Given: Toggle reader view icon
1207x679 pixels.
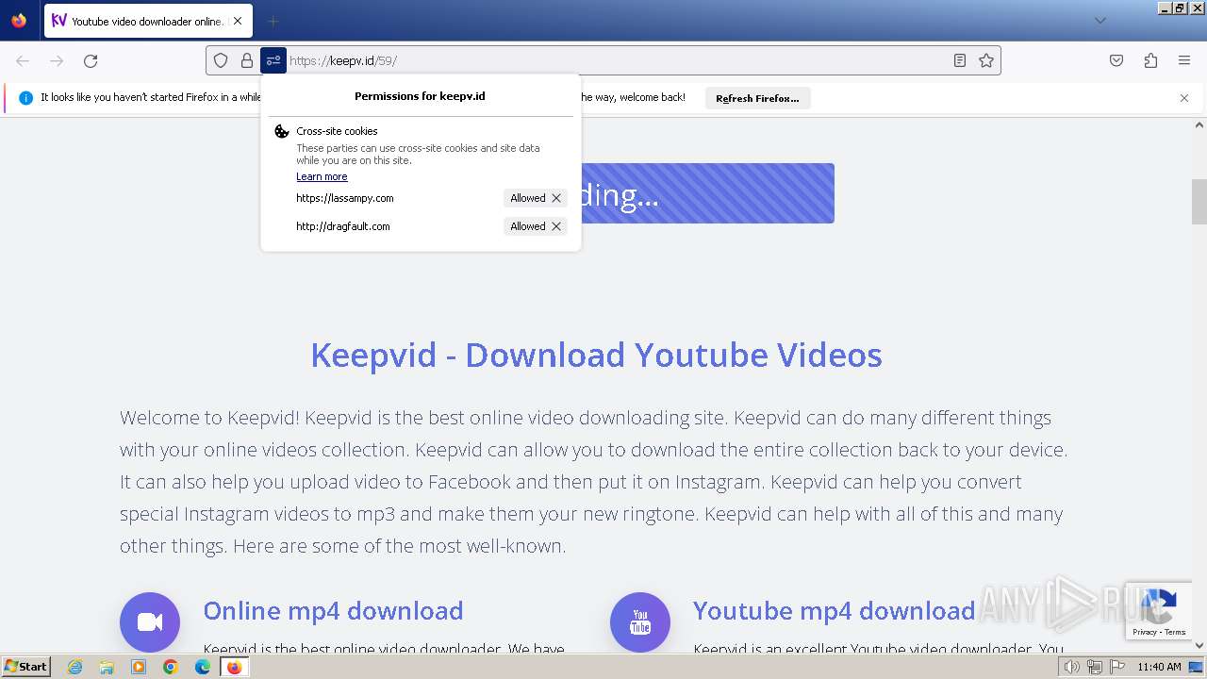Looking at the screenshot, I should coord(960,60).
